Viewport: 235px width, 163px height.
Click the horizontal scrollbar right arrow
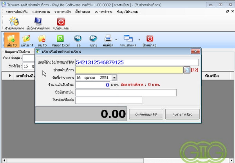(x=232, y=160)
